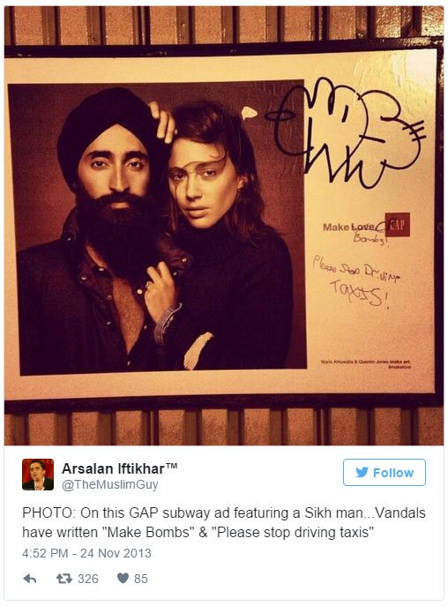Viewport: 448px width, 606px height.
Task: Open the Arsalan Iftikhar display name link
Action: point(113,468)
